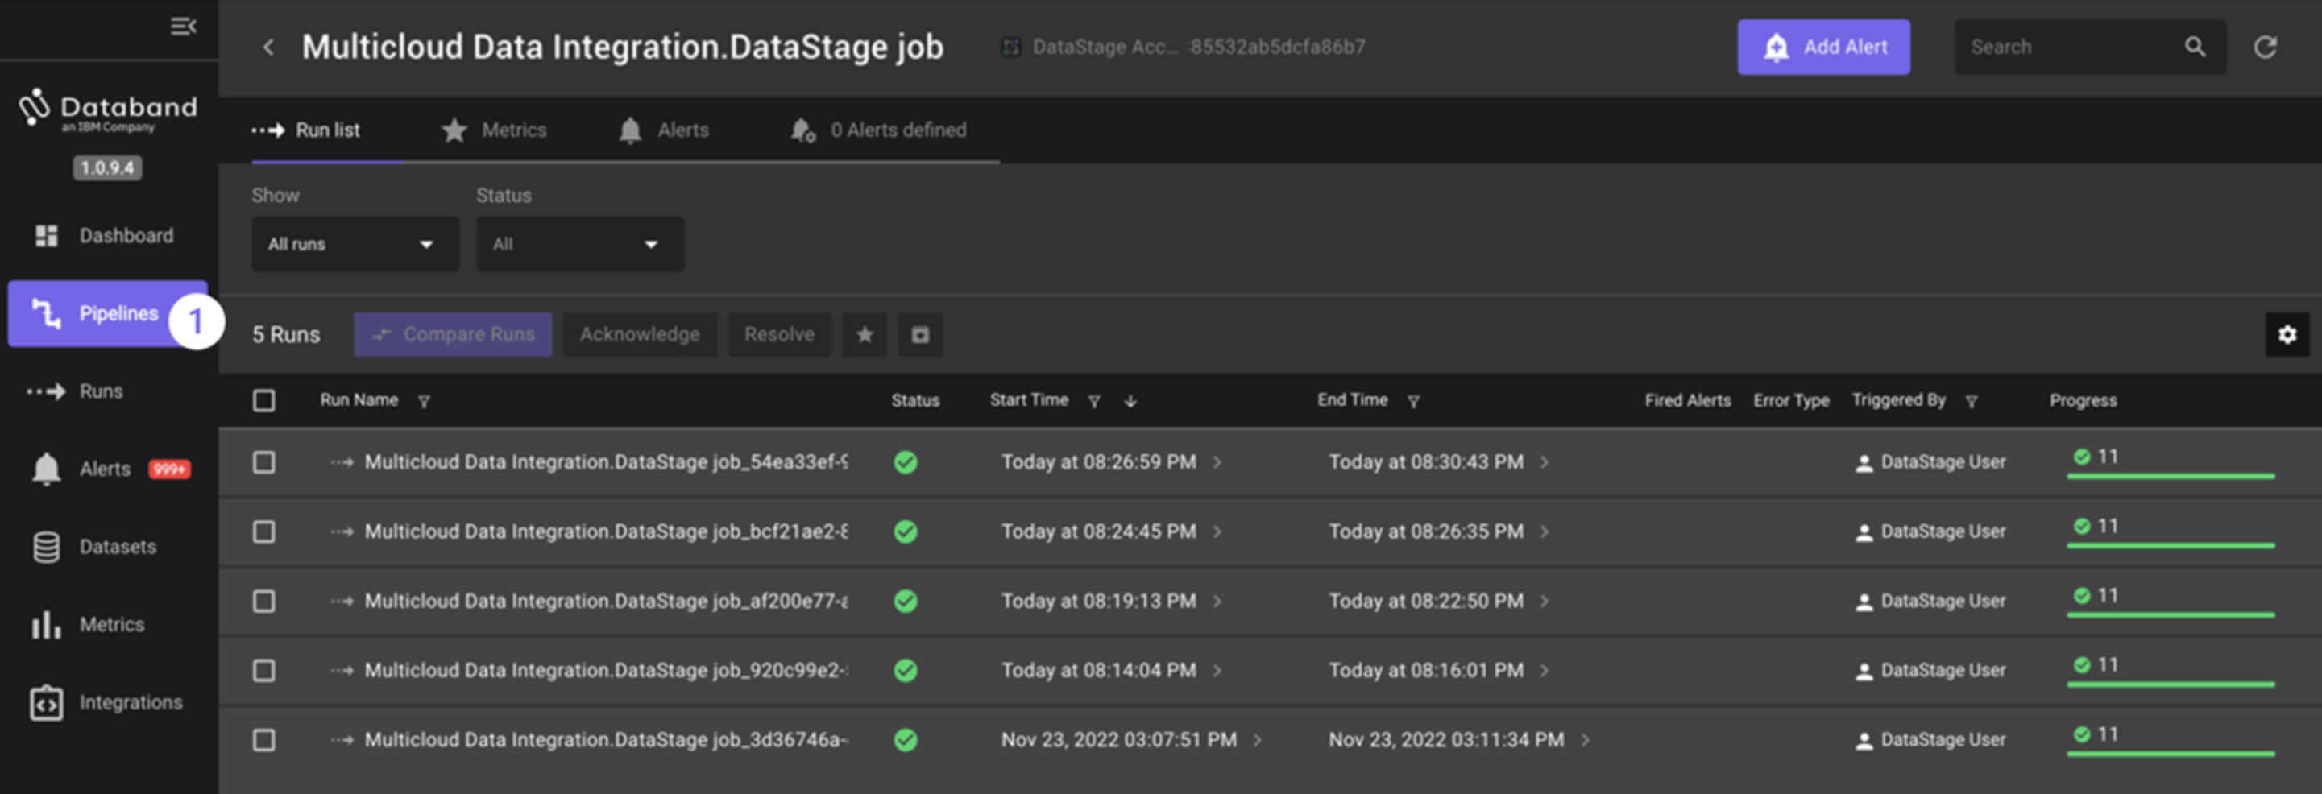Check the job_af200e77 run checkbox
Screen dimensions: 2322x794
263,601
